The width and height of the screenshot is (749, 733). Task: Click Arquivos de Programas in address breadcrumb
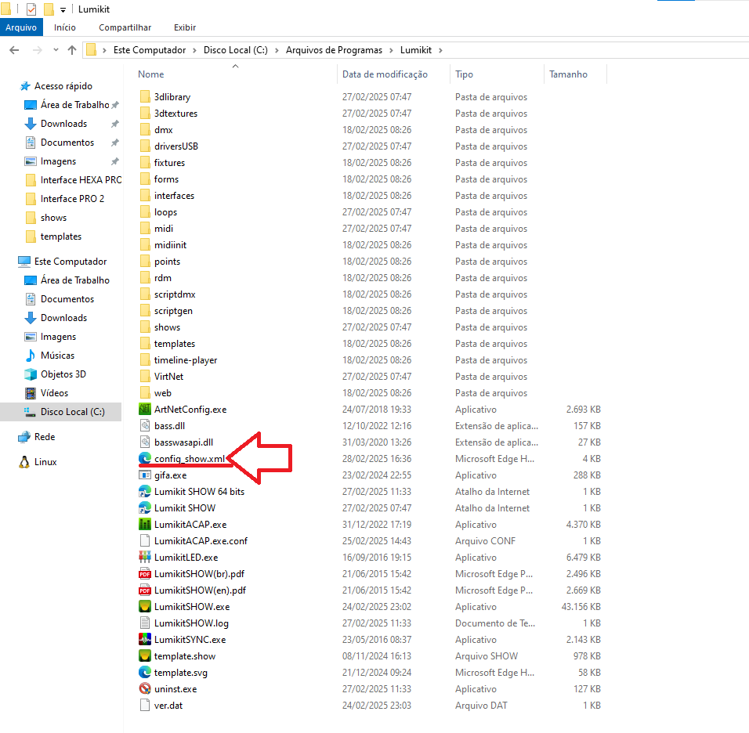click(x=334, y=50)
